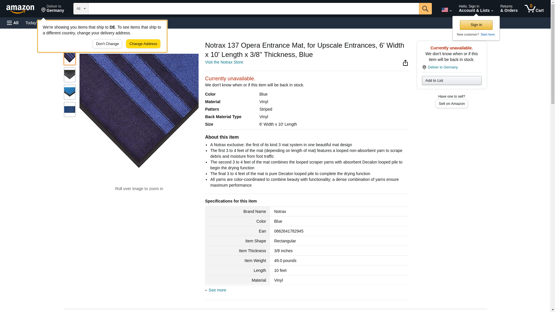Screen dimensions: 555x312
Task: Open Returns & Orders
Action: point(509,8)
